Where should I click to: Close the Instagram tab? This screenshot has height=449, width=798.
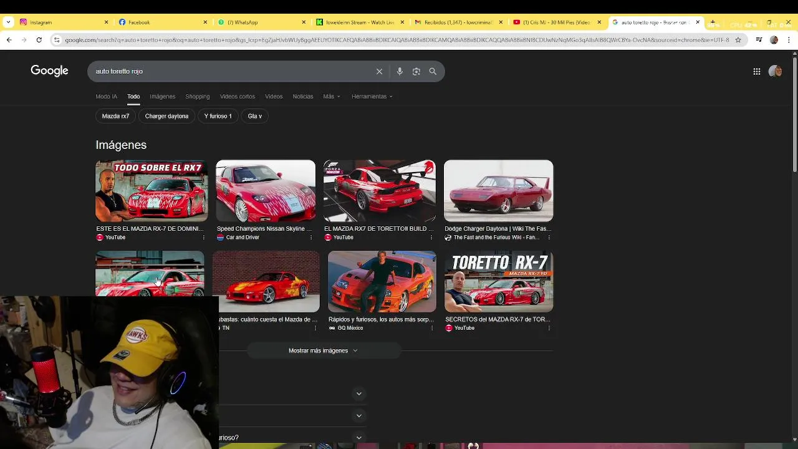pyautogui.click(x=106, y=22)
